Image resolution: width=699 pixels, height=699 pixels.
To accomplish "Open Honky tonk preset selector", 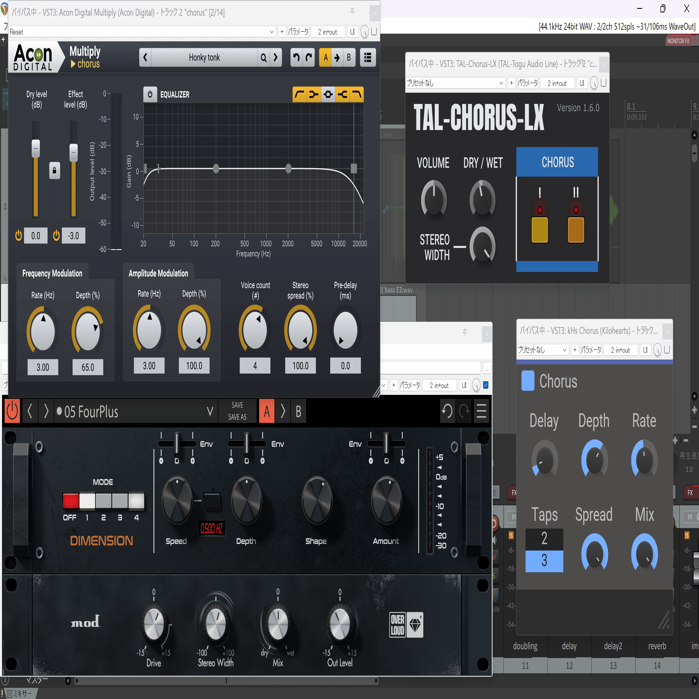I will tap(204, 57).
